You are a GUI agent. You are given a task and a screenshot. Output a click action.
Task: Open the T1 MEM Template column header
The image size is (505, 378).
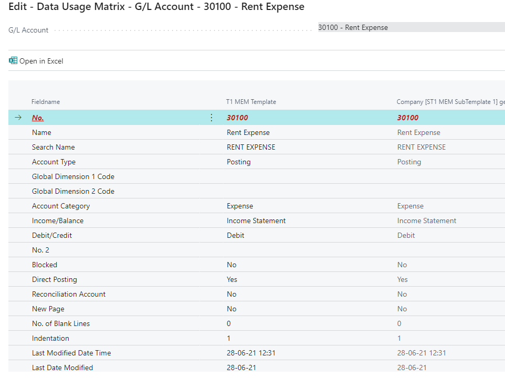[x=251, y=102]
